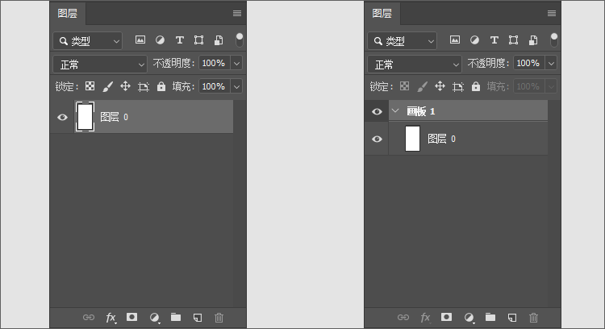
Task: Click the 不透明度 value field in right panel
Action: (528, 63)
